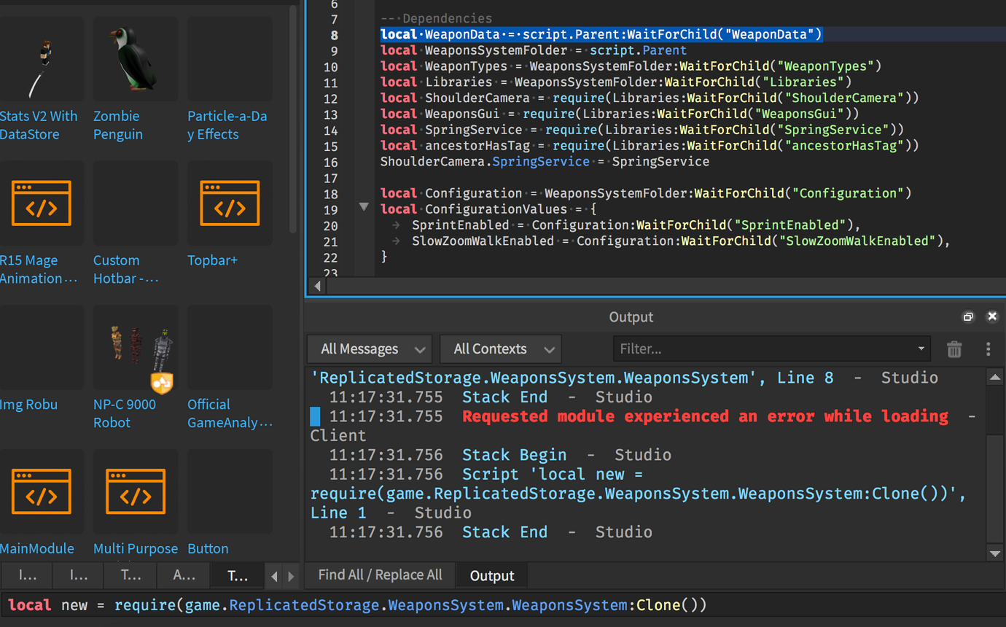Viewport: 1006px width, 627px height.
Task: Click the Custom Hotbar asset icon
Action: pyautogui.click(x=135, y=204)
